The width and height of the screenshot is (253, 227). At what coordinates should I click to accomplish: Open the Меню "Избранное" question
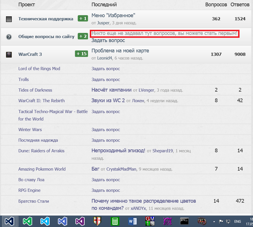click(113, 15)
